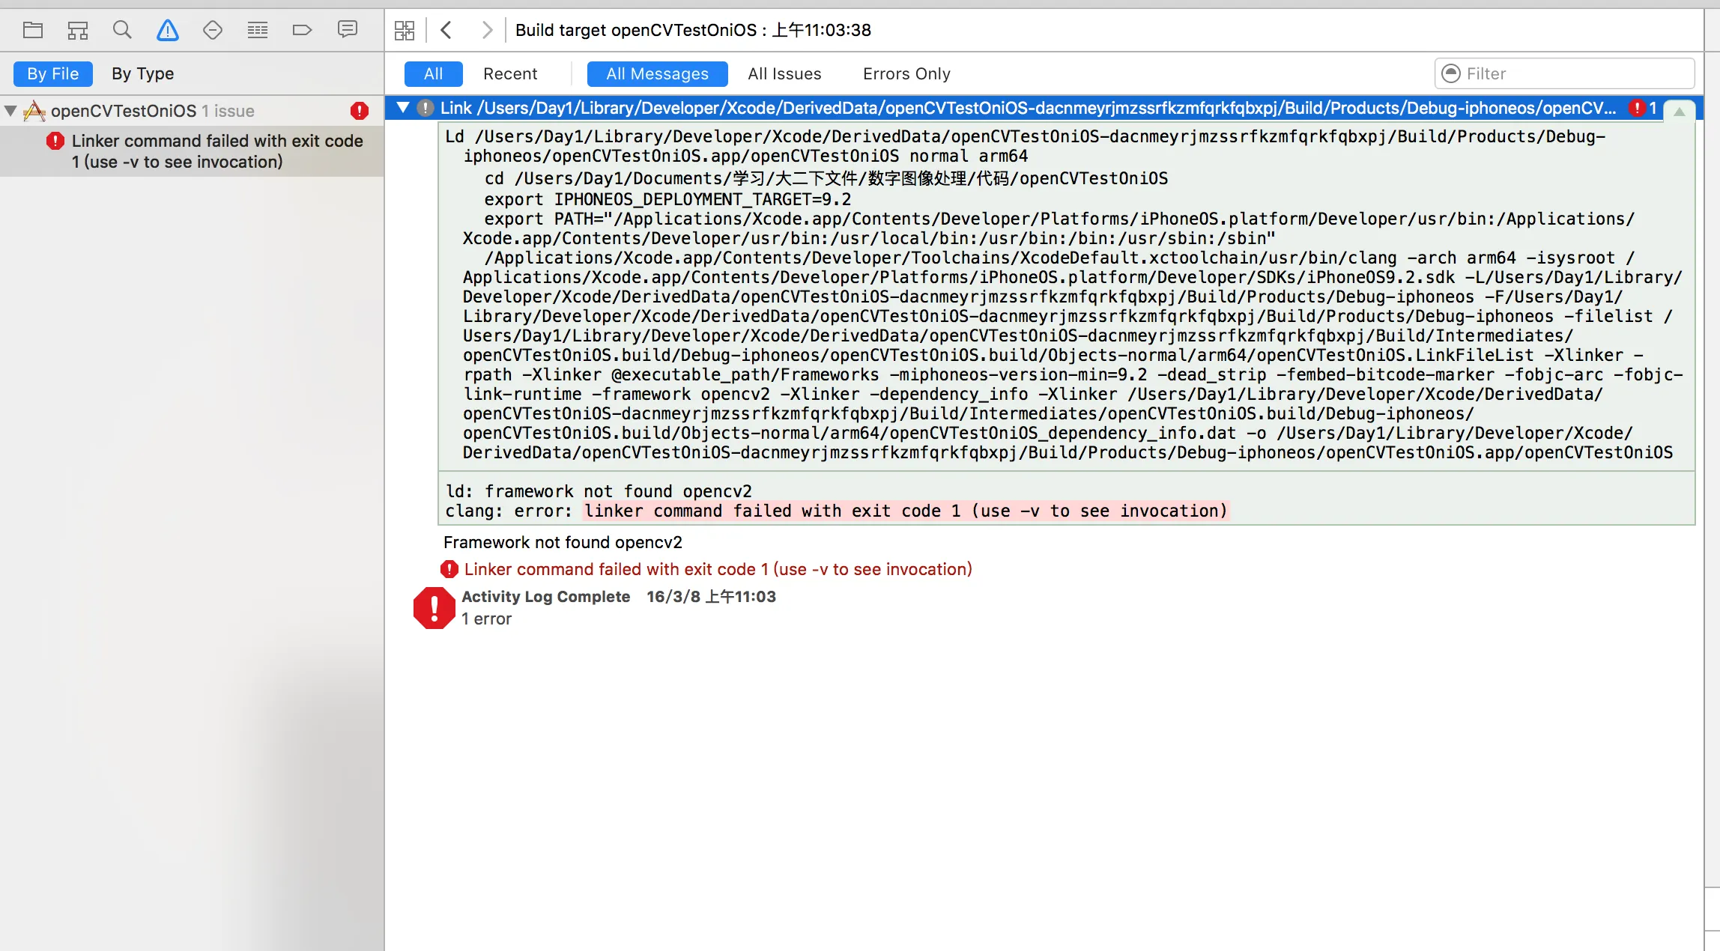Show All Issues tab
The height and width of the screenshot is (951, 1720).
tap(784, 73)
